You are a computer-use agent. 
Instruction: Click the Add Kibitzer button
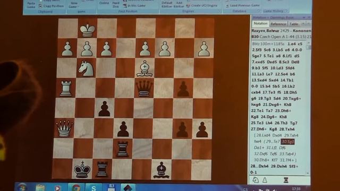[x=179, y=4]
